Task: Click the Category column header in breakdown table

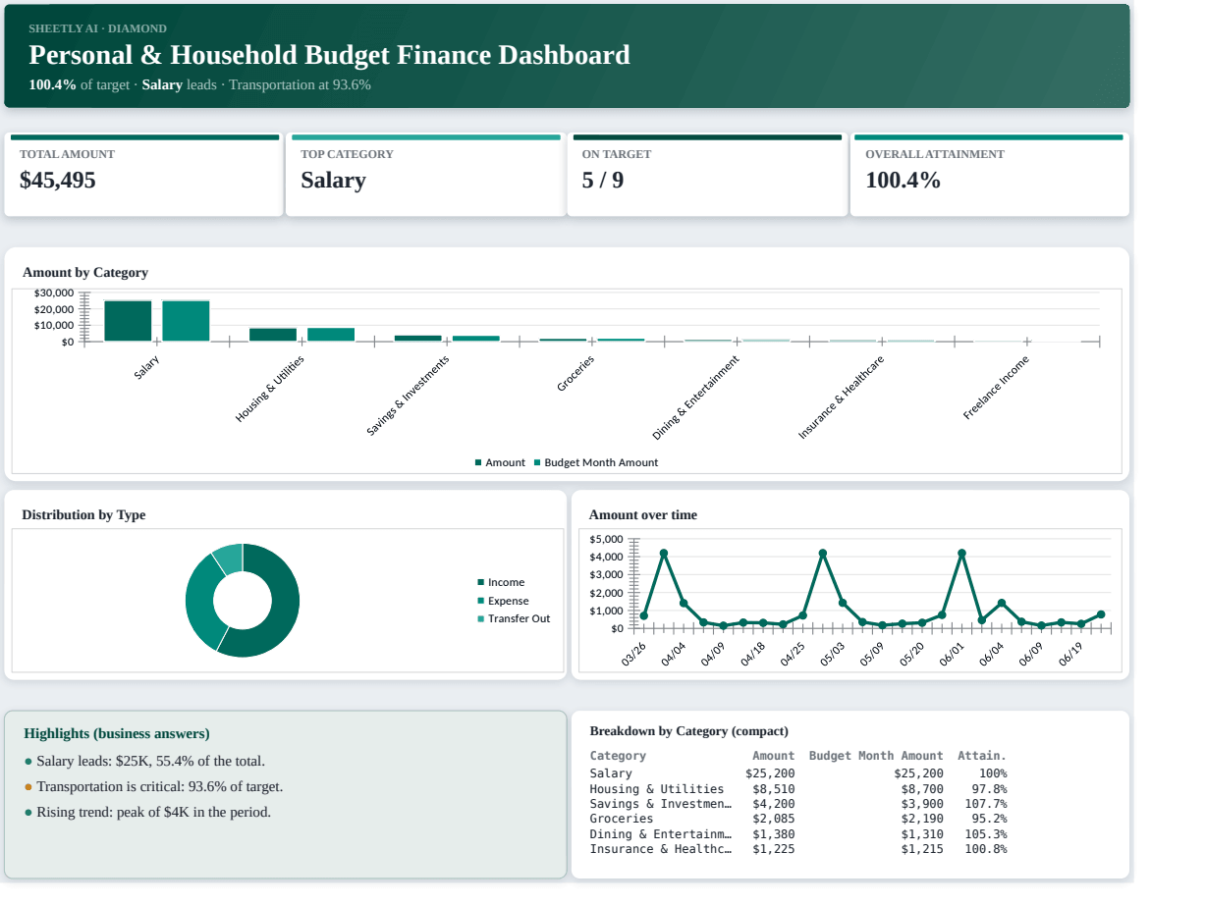Action: 618,756
